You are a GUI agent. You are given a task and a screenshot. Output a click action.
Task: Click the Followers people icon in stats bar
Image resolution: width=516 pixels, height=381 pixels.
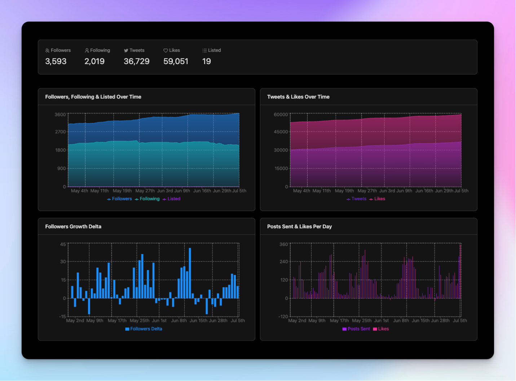tap(47, 51)
